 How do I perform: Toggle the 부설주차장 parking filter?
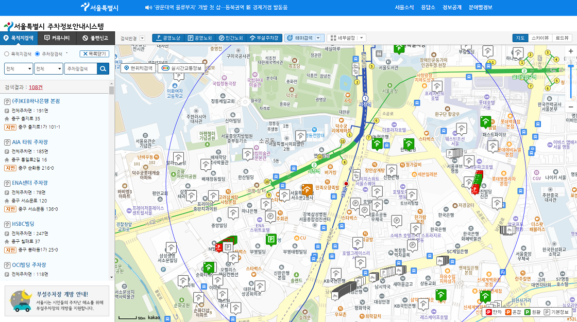[x=264, y=38]
